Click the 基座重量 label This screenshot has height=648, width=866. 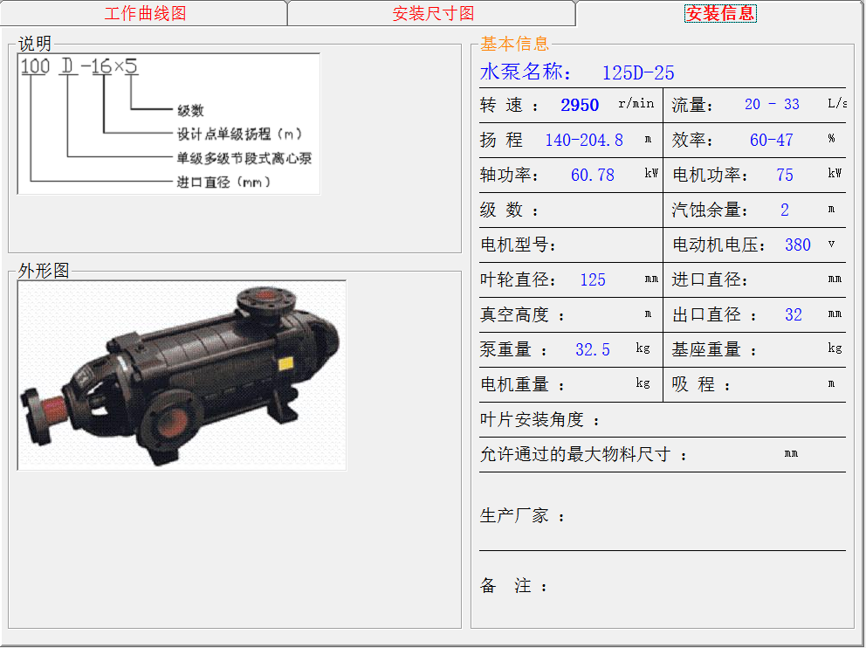point(713,349)
